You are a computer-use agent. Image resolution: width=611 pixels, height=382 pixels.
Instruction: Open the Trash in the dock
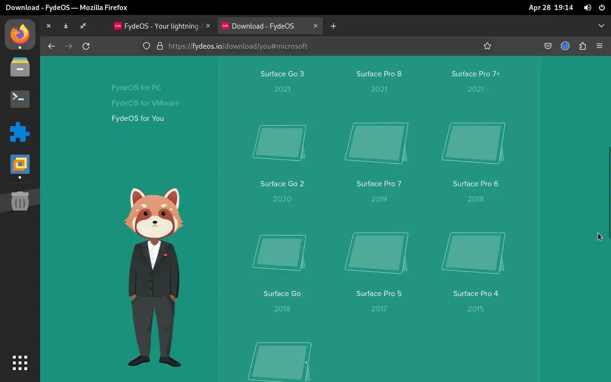click(x=20, y=202)
